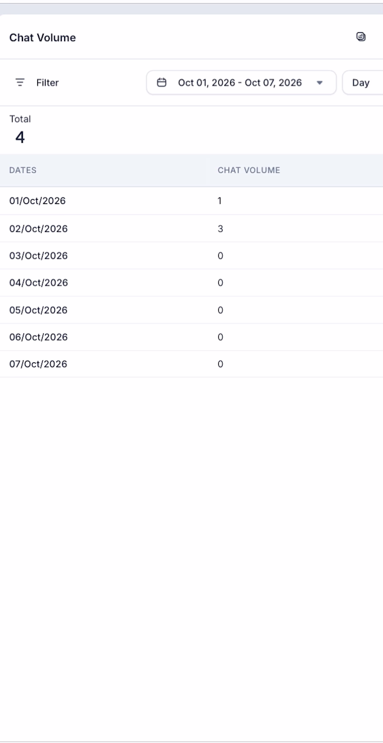The width and height of the screenshot is (383, 743).
Task: Select the 04/Oct/2026 row
Action: click(191, 282)
